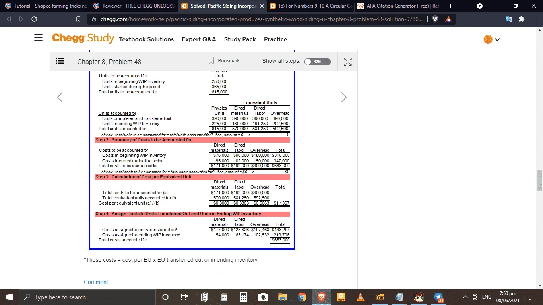Screen dimensions: 543x305
Task: Open the user account dropdown
Action: coord(492,39)
